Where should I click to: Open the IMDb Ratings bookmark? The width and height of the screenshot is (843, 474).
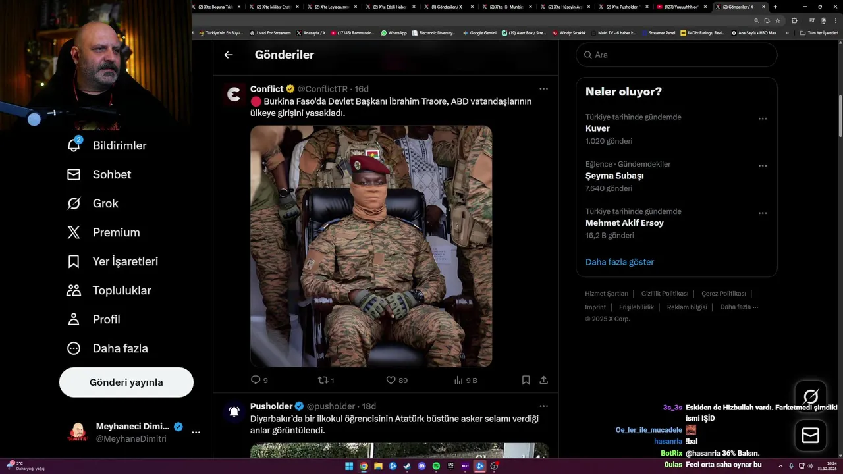(702, 32)
